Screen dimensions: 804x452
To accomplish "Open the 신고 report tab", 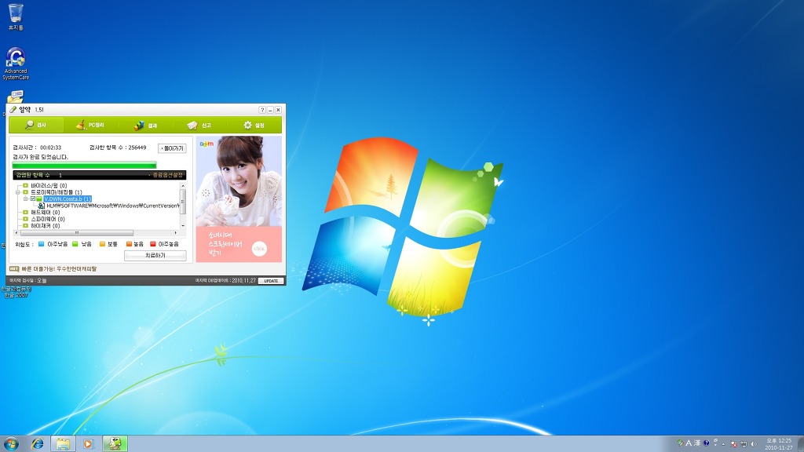I will 199,125.
